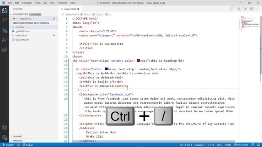
Task: Collapse the Open Editors section
Action: click(34, 15)
